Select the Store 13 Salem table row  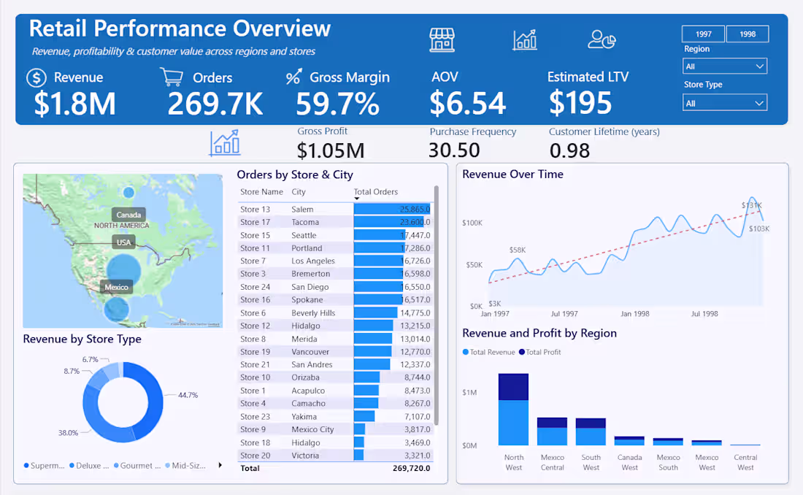(292, 209)
